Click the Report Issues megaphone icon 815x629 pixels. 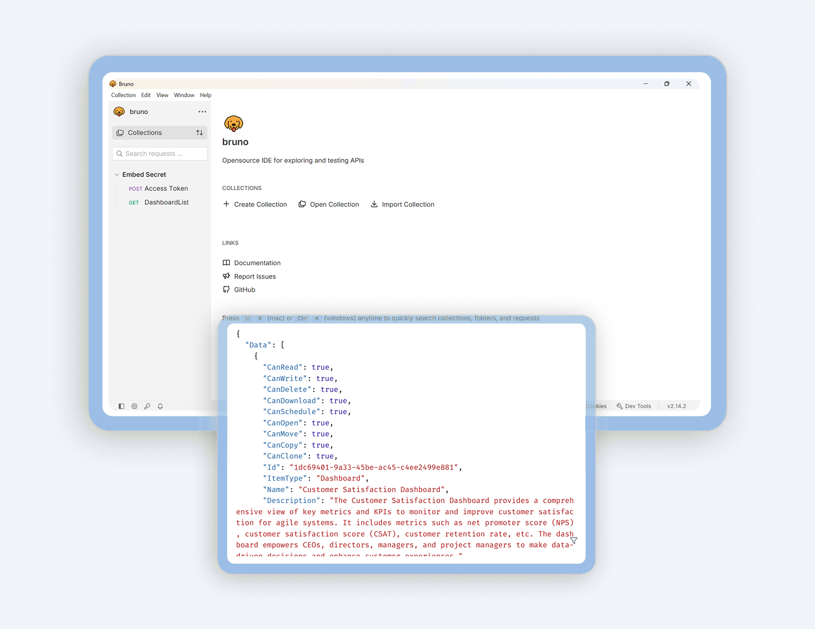pos(227,276)
